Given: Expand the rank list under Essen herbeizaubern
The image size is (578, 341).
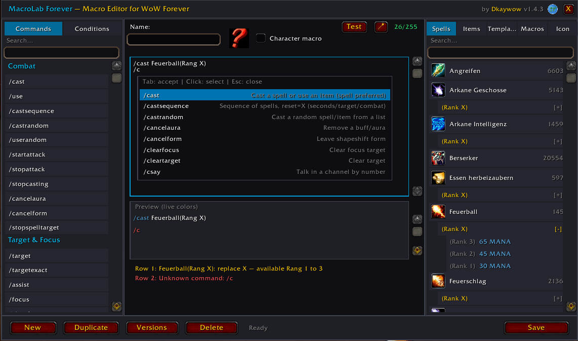Looking at the screenshot, I should tap(558, 195).
